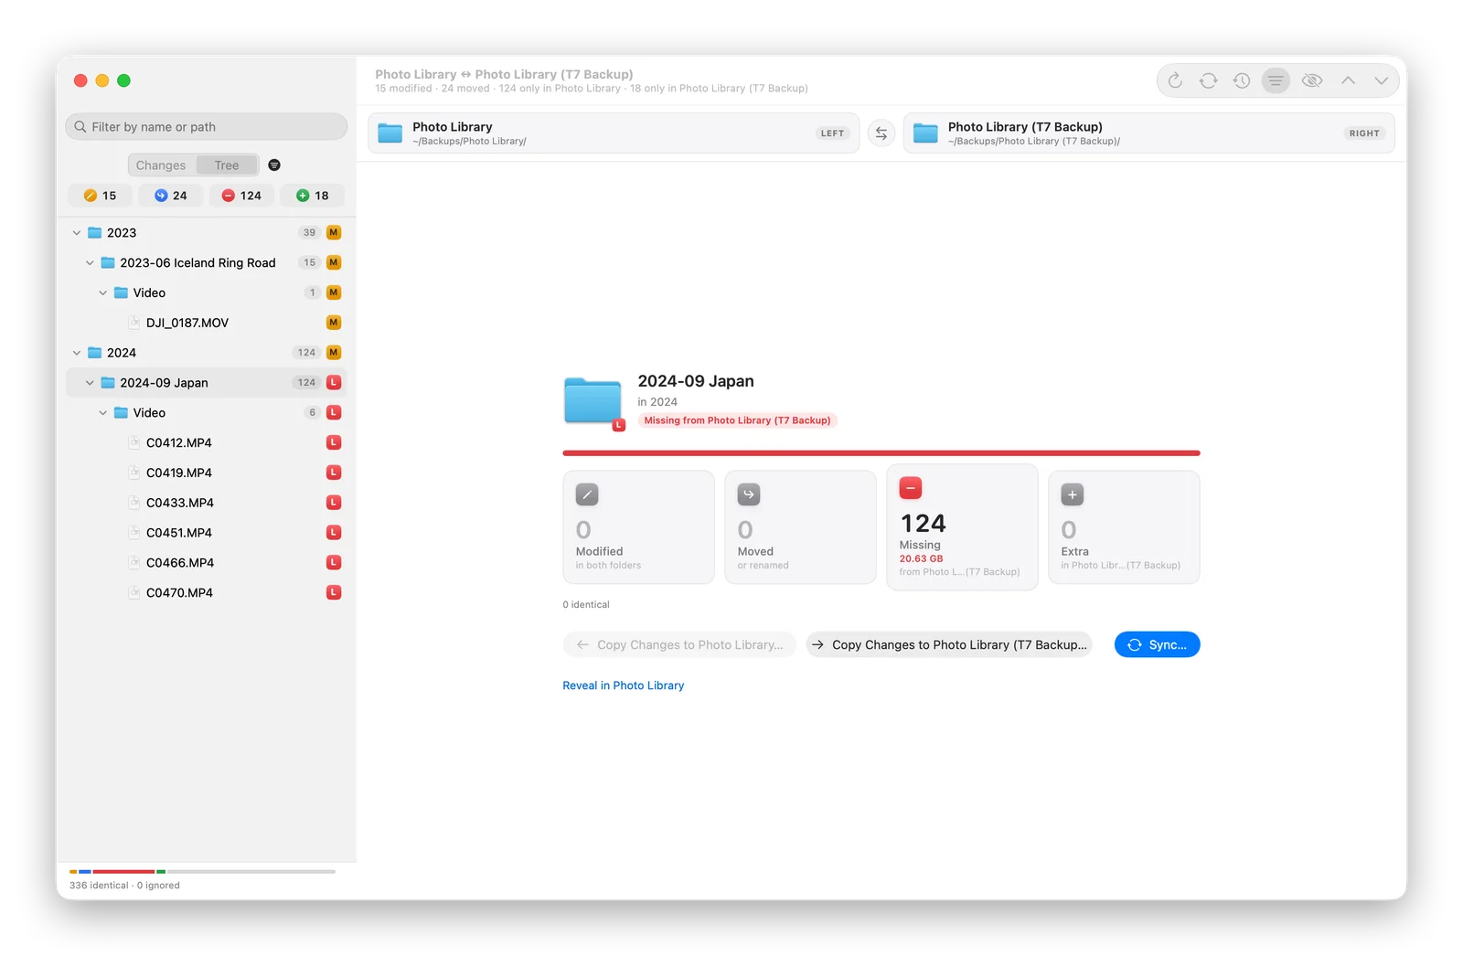Open Reveal in Photo Library link
The height and width of the screenshot is (956, 1463).
624,685
